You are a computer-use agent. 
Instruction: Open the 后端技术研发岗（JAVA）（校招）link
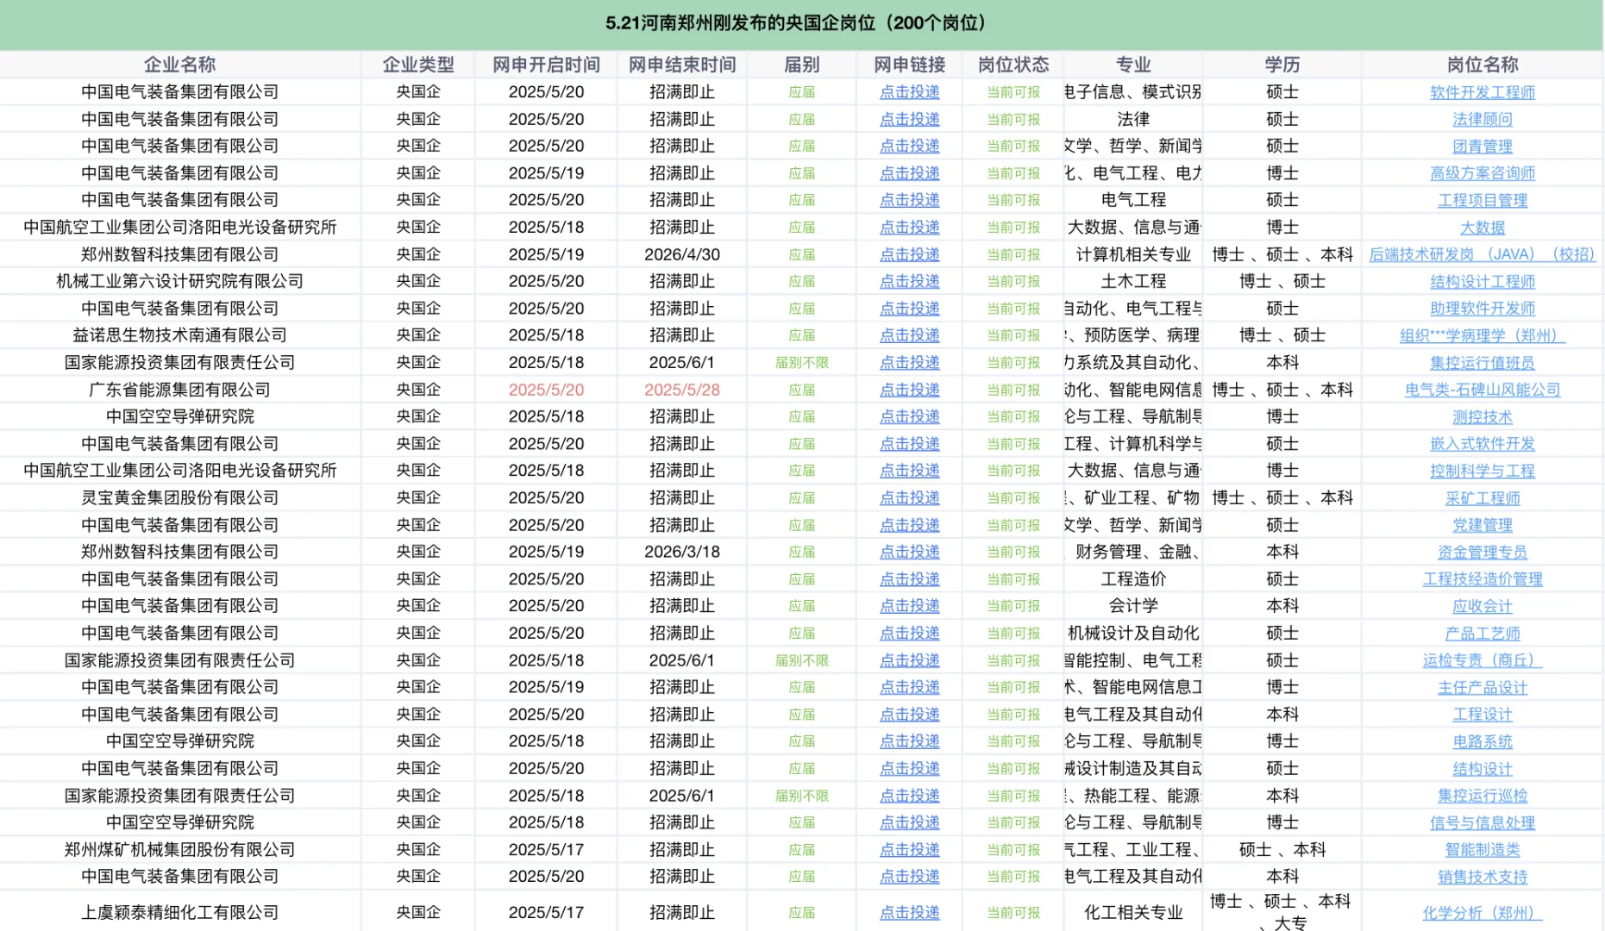1482,254
